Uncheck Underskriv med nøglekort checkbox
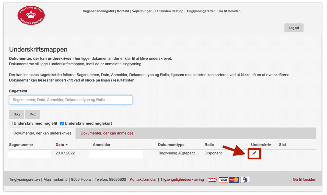The image size is (327, 195). (x=62, y=124)
